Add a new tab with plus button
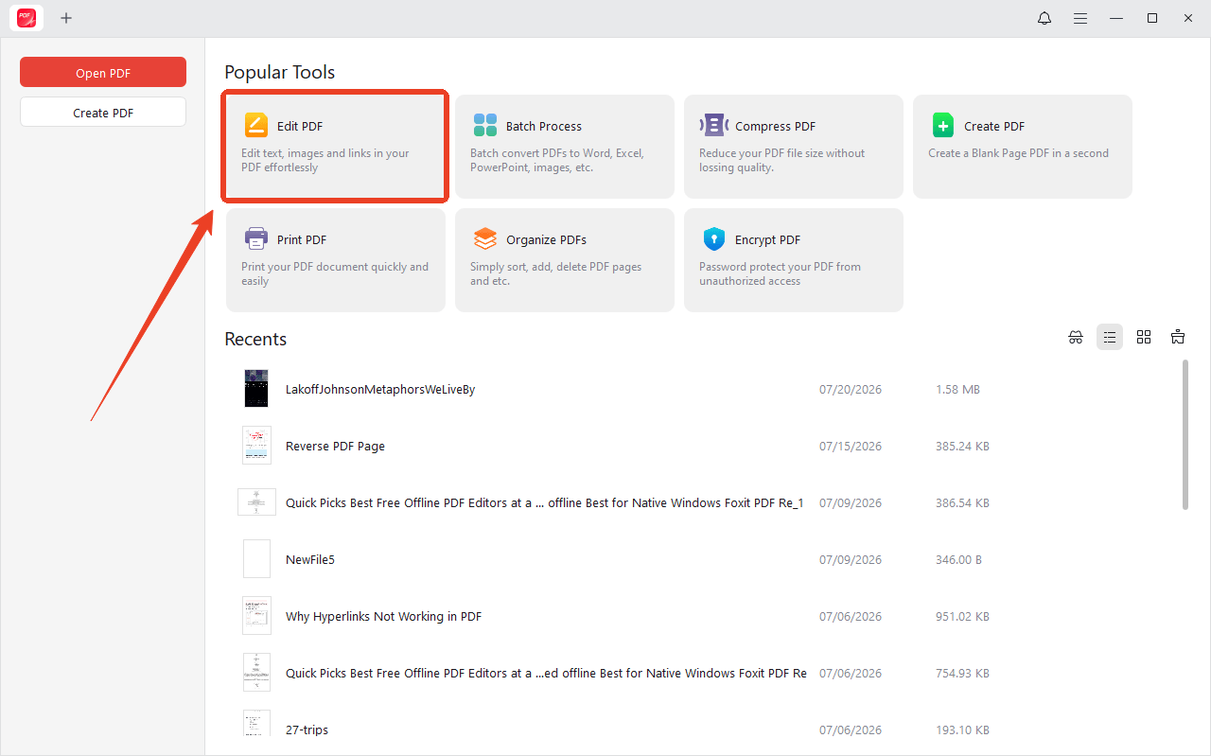The image size is (1211, 756). 66,18
